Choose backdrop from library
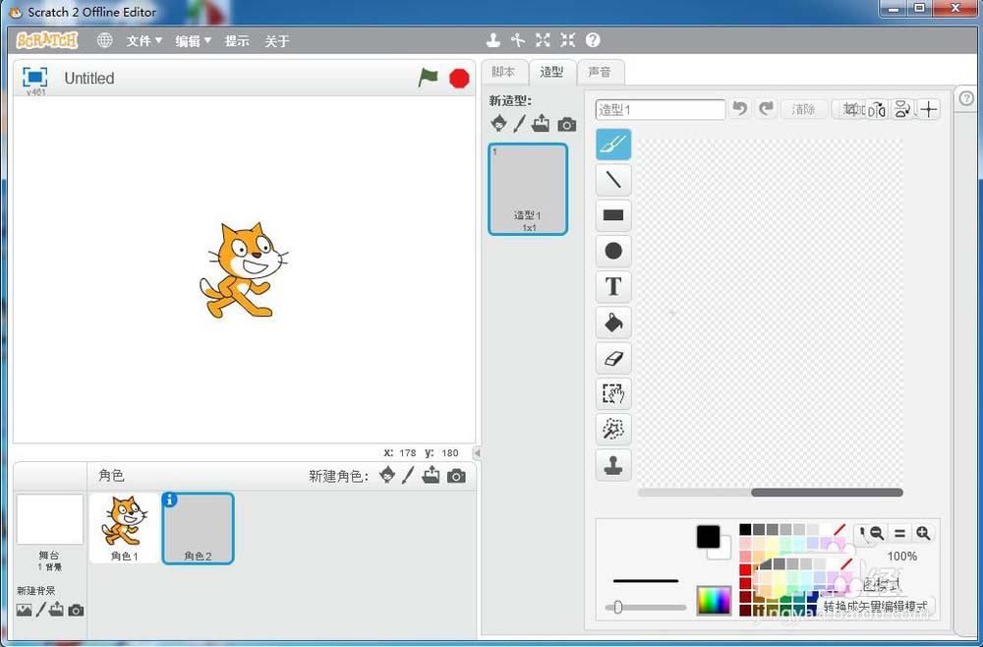The width and height of the screenshot is (983, 647). coord(24,610)
